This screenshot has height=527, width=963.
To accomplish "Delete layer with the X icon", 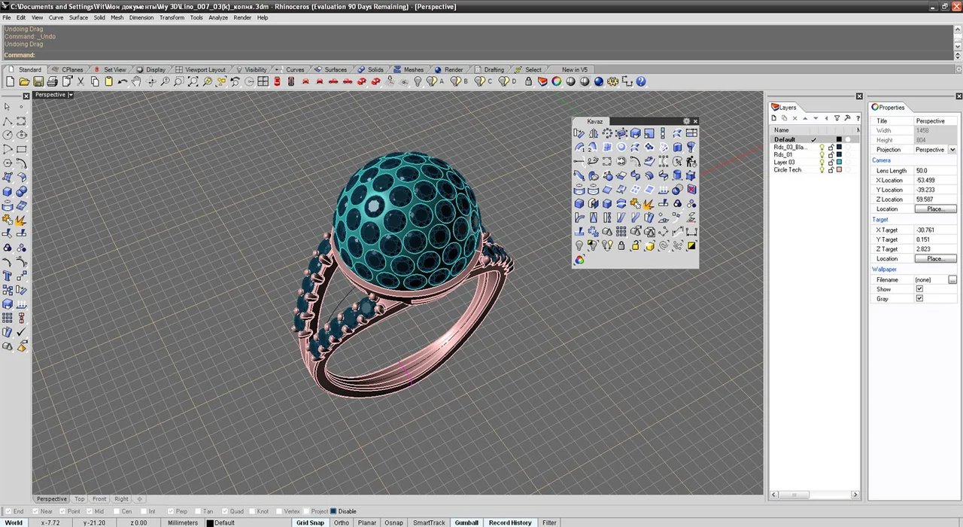I will 794,118.
